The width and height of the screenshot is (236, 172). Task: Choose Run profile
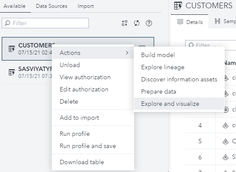pos(93,134)
